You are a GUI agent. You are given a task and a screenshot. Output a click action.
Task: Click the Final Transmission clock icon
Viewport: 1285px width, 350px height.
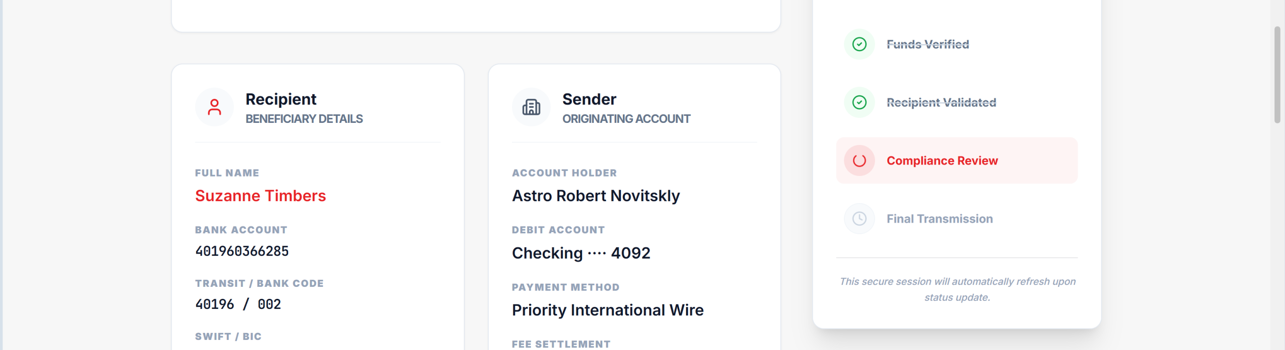859,219
